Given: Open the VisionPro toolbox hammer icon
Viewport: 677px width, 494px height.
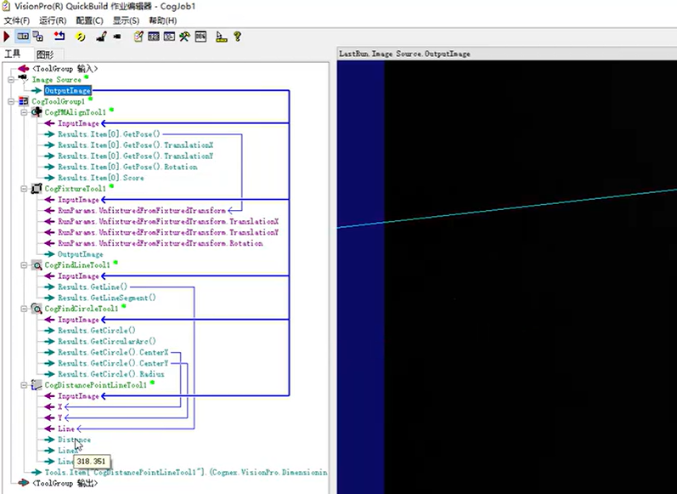Looking at the screenshot, I should click(x=184, y=37).
